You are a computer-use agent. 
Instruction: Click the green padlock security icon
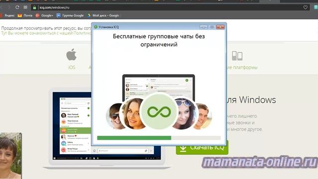(x=34, y=7)
